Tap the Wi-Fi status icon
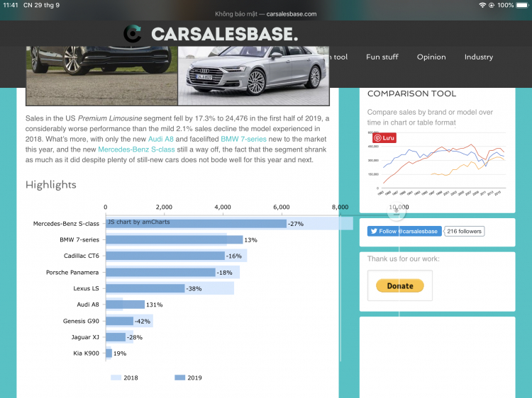The width and height of the screenshot is (532, 398). (482, 5)
